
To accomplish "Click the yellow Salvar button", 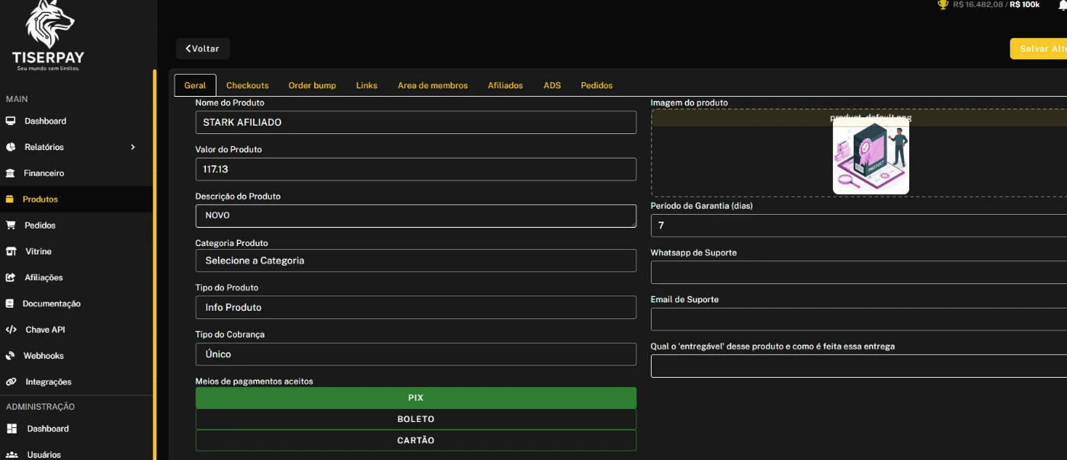I will point(1040,49).
